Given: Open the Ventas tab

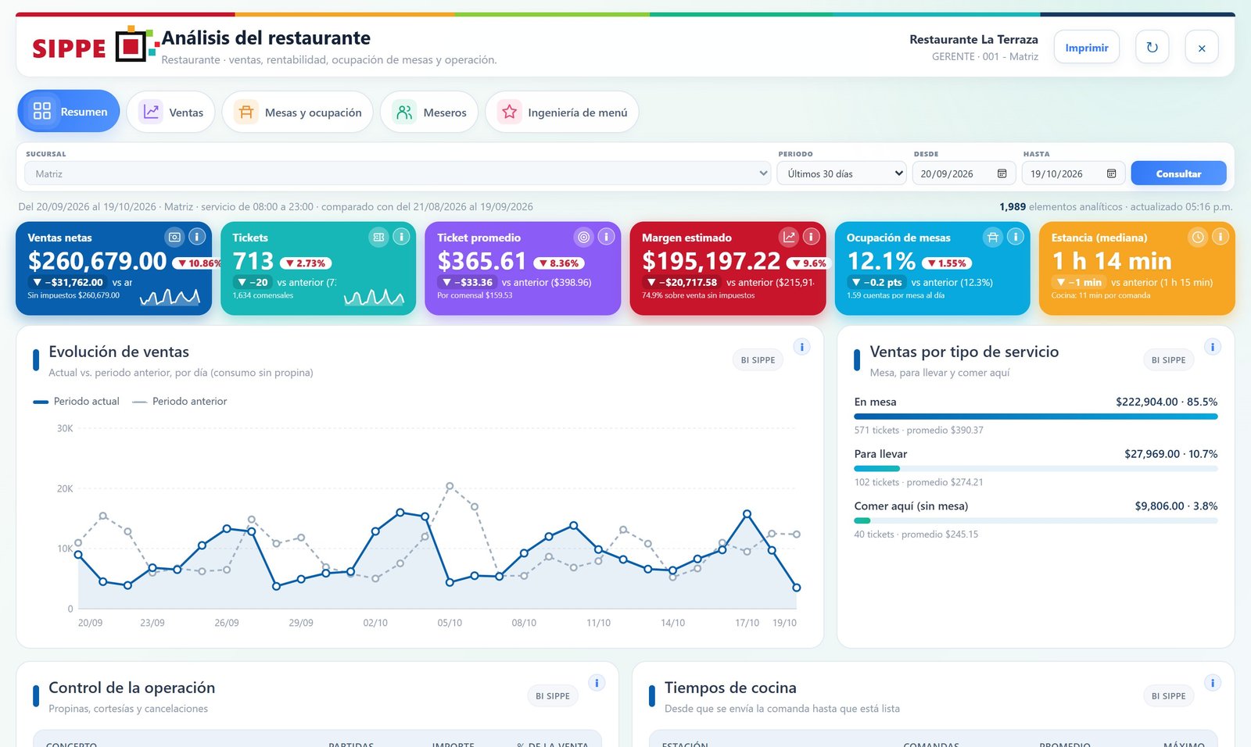Looking at the screenshot, I should [171, 112].
